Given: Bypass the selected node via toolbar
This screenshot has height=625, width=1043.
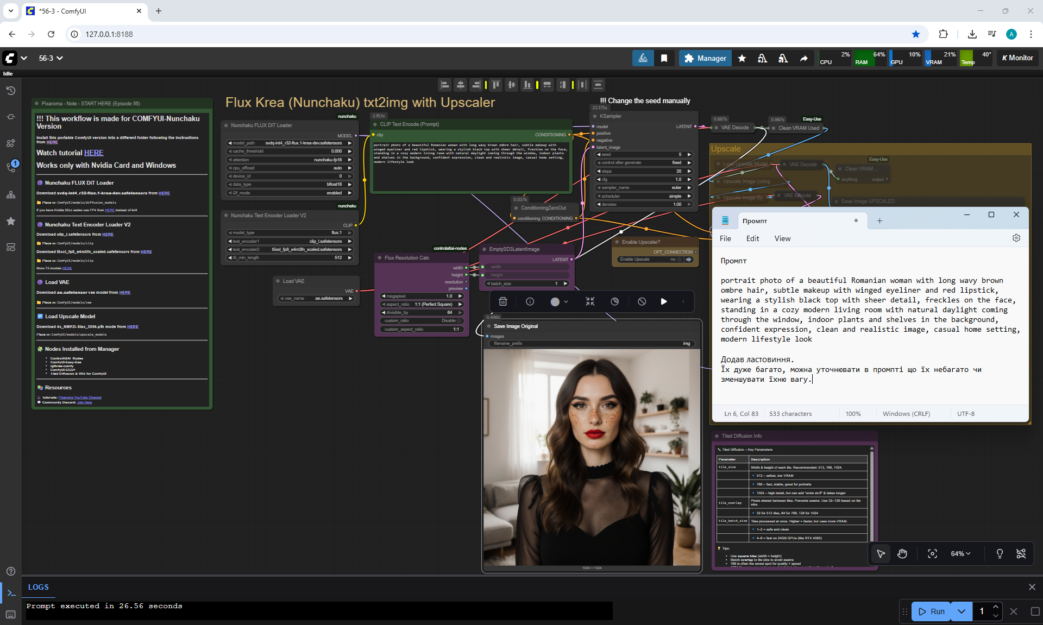Looking at the screenshot, I should 642,301.
